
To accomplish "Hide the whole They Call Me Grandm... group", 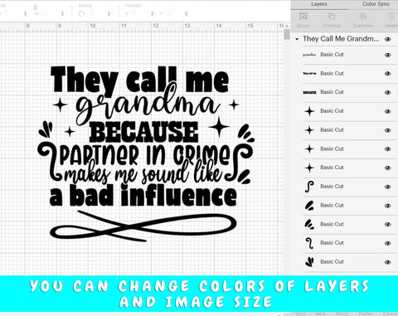I will click(x=388, y=39).
